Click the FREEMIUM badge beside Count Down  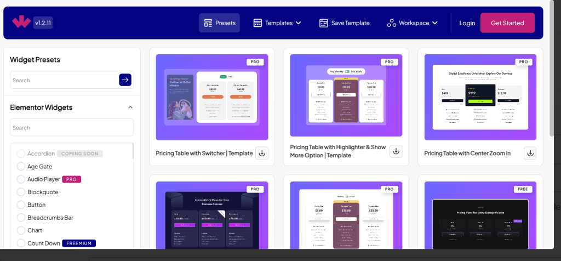click(79, 243)
